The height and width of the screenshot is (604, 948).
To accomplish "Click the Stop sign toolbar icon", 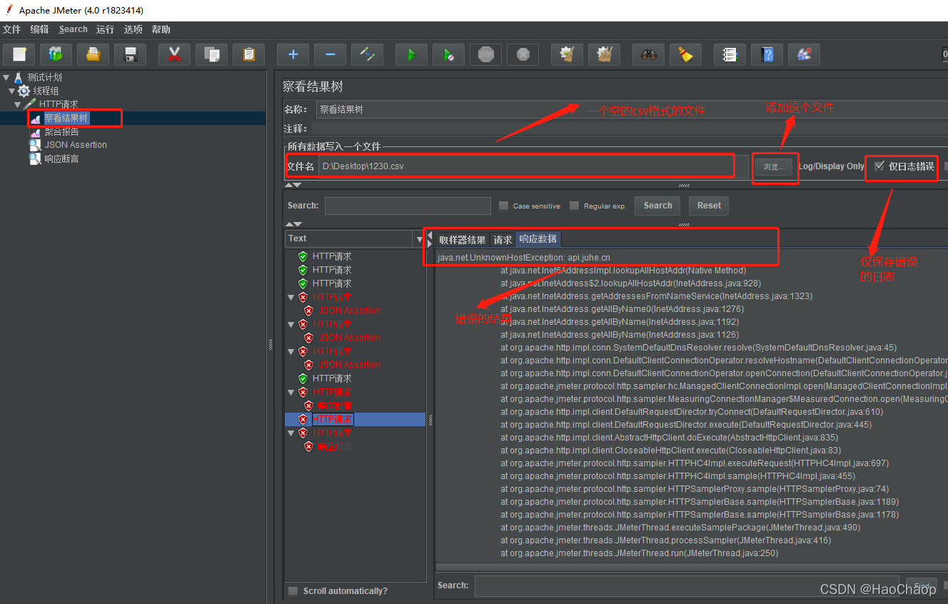I will pos(485,54).
